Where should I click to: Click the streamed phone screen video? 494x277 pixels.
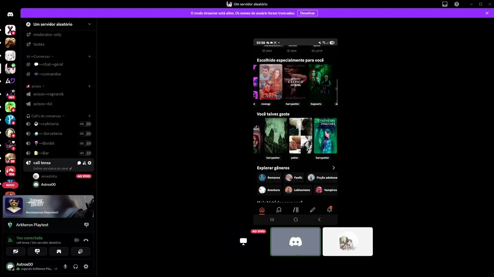(296, 132)
